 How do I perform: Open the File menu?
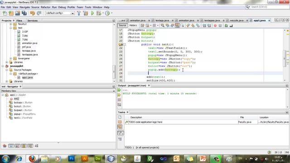click(3, 7)
